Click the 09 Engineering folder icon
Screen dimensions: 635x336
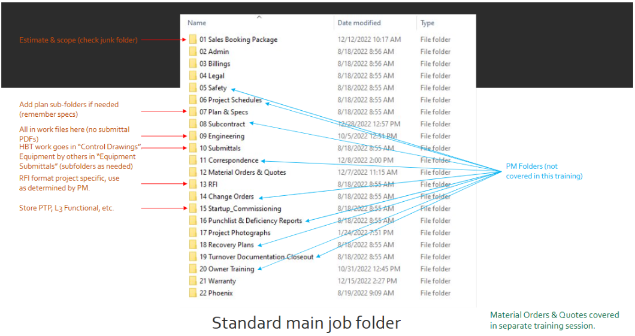pos(193,136)
